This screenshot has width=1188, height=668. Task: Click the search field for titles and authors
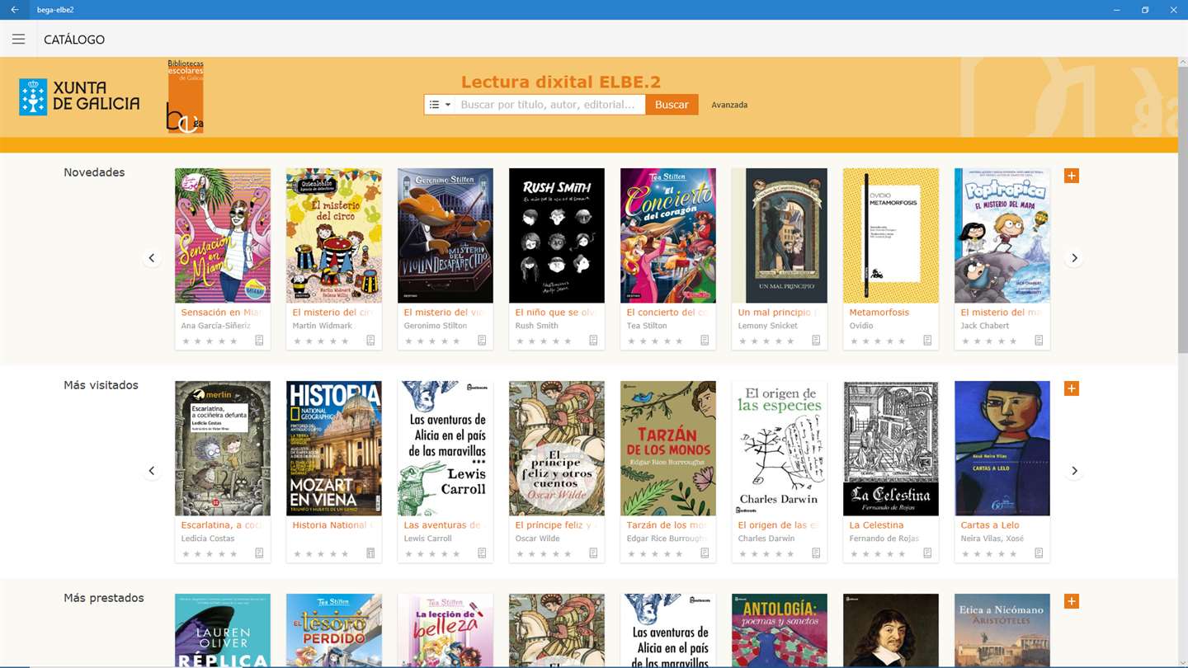point(550,105)
